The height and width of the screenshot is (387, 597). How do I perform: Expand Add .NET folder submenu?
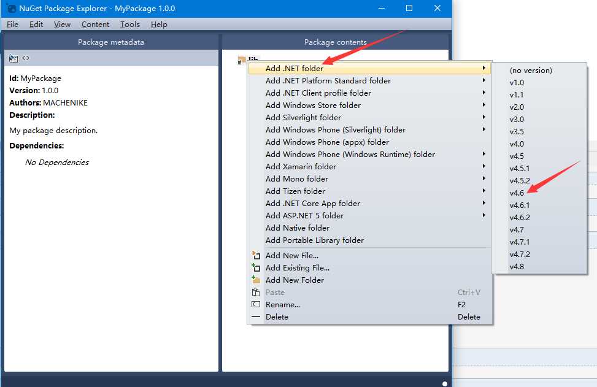pyautogui.click(x=369, y=69)
